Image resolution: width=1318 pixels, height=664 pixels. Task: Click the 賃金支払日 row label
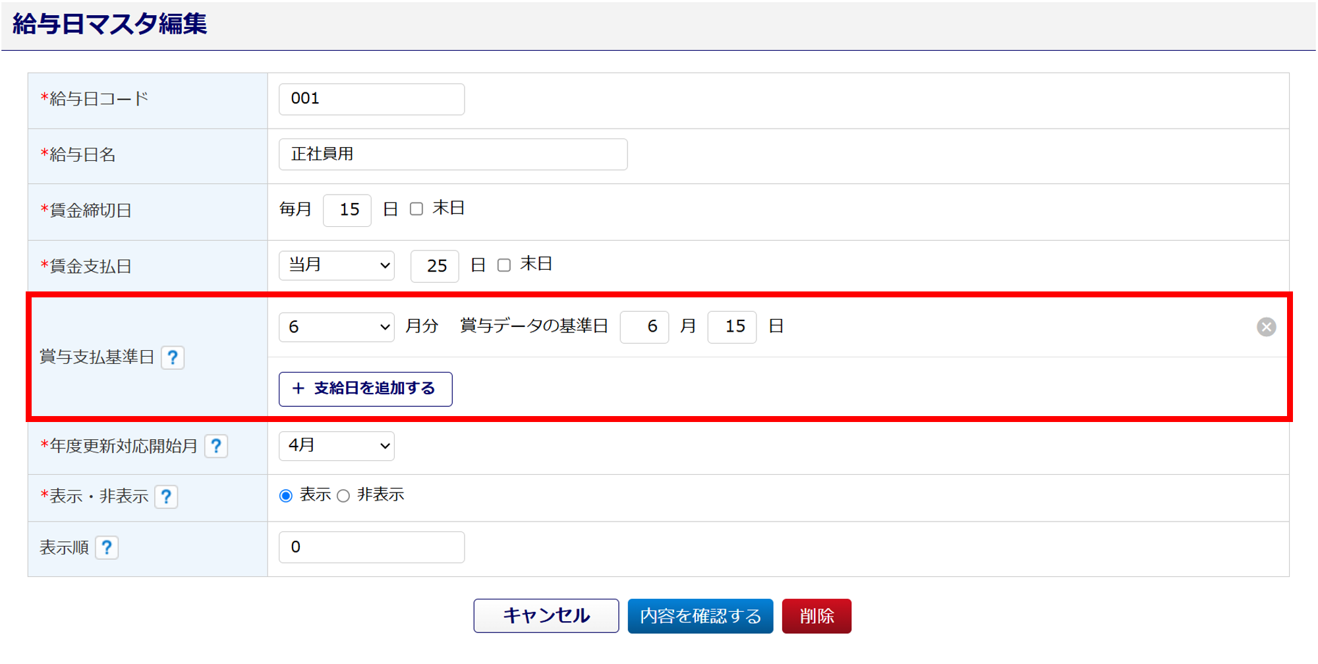(86, 266)
